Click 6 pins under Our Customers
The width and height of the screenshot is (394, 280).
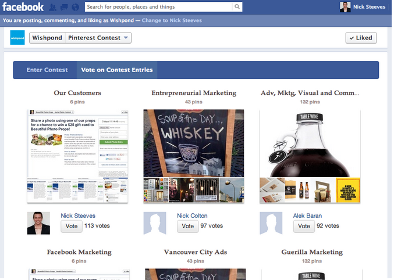pos(77,102)
